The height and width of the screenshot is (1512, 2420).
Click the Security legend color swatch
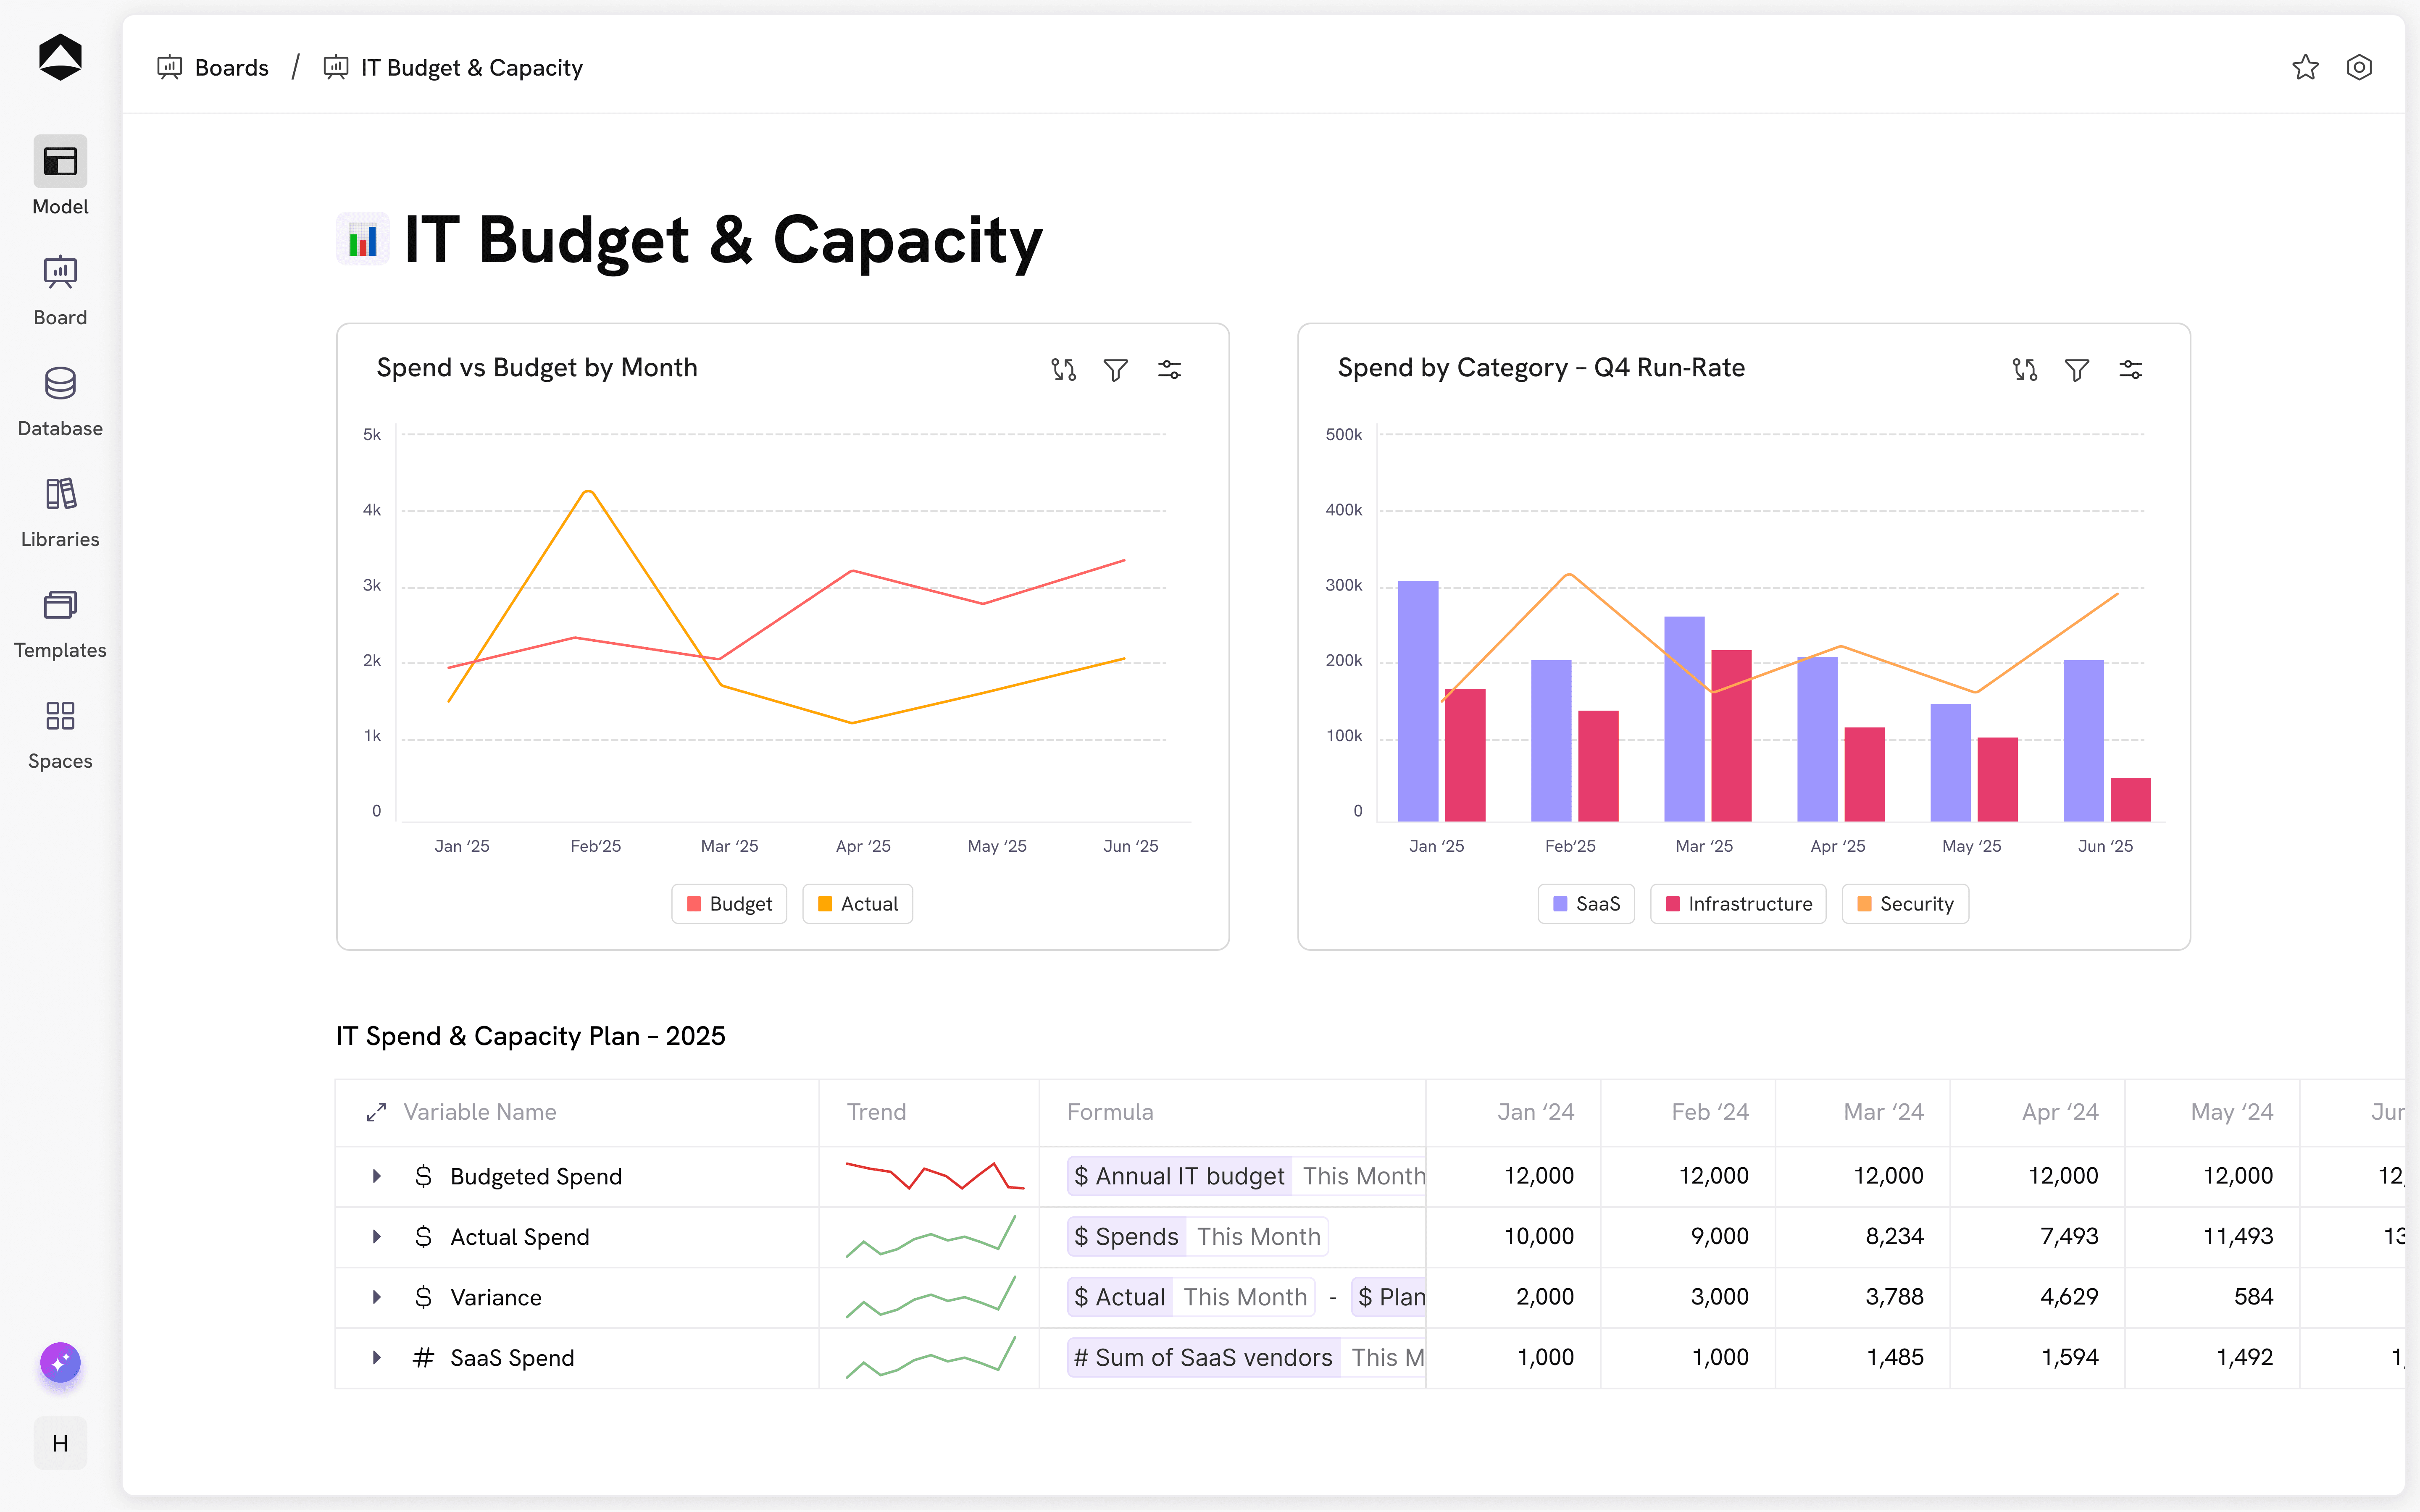[x=1864, y=904]
